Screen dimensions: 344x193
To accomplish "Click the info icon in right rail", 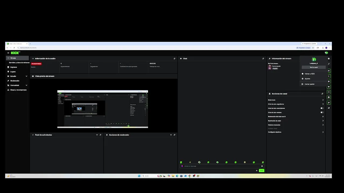I will [x=329, y=58].
